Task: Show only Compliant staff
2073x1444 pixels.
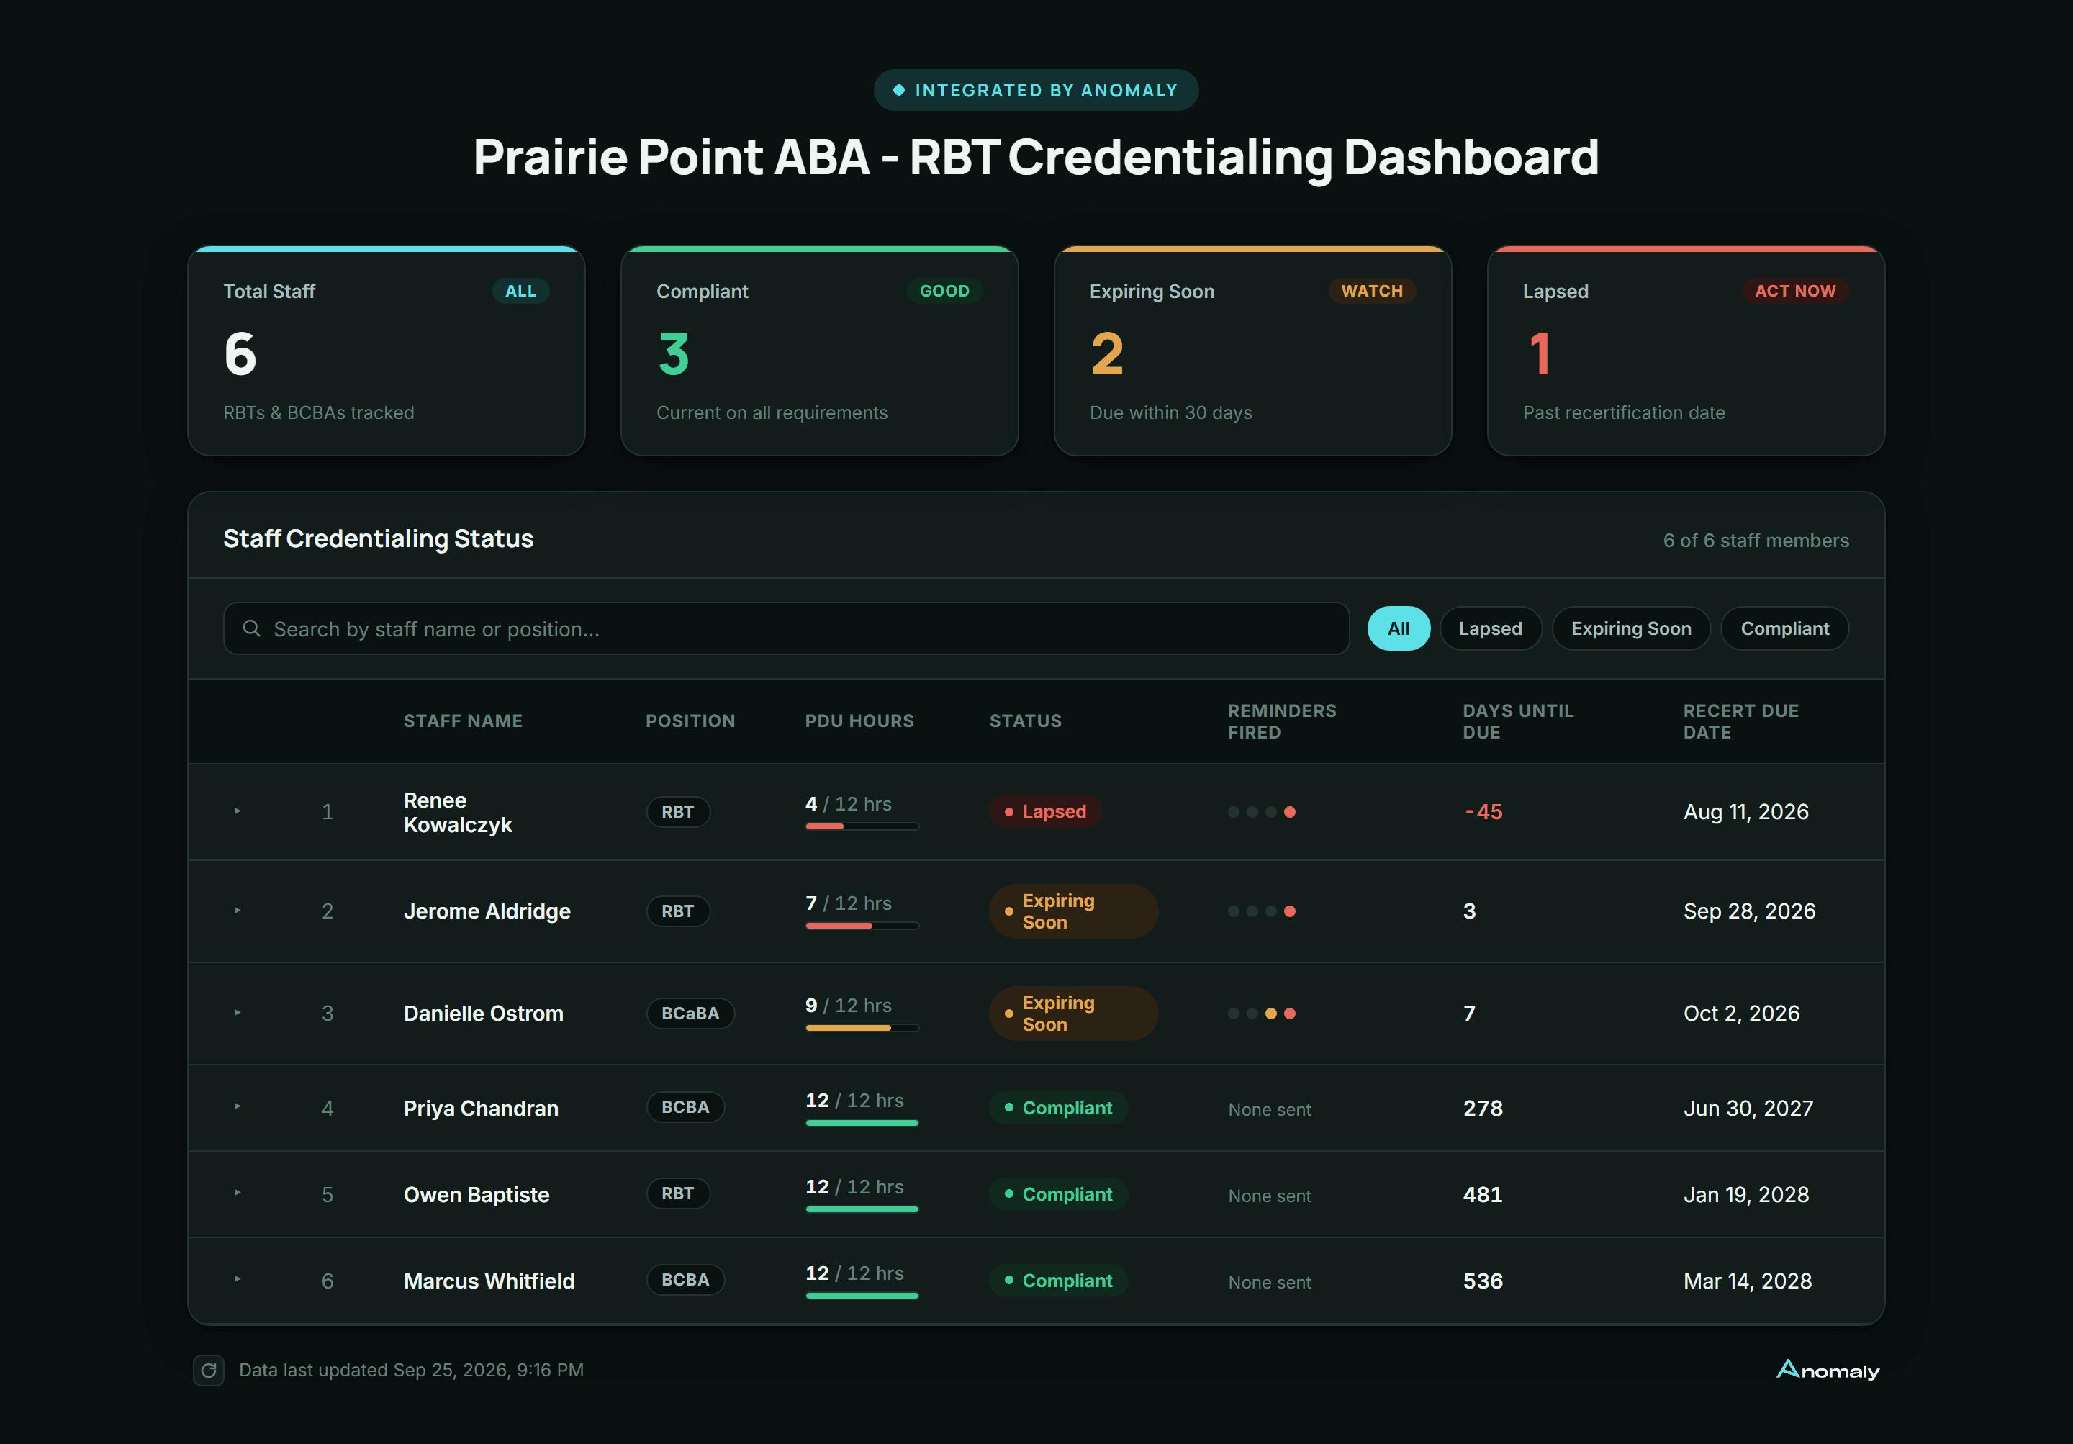Action: [x=1784, y=628]
